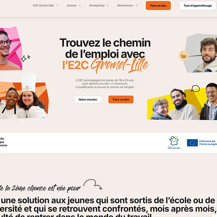Image resolution: width=217 pixels, height=217 pixels.
Task: Click the dropdown arrow next to Ressources
Action: 136,6
